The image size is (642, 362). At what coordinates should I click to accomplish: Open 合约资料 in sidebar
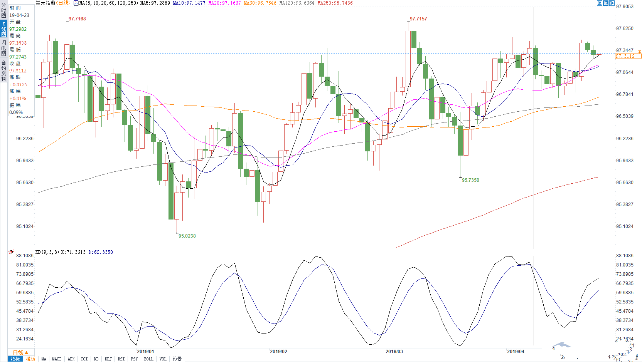click(3, 71)
